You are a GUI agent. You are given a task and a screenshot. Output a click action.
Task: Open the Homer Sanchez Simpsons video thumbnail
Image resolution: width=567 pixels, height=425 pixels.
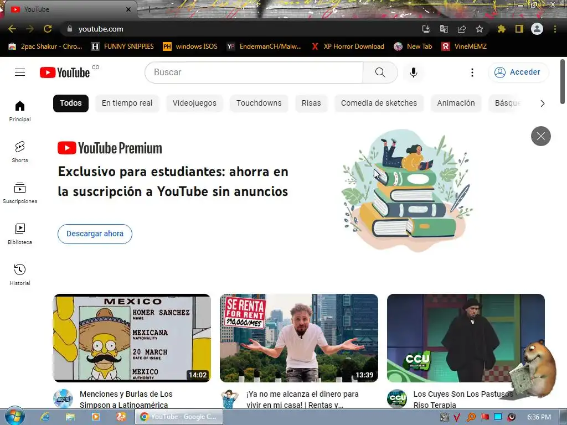(x=132, y=338)
